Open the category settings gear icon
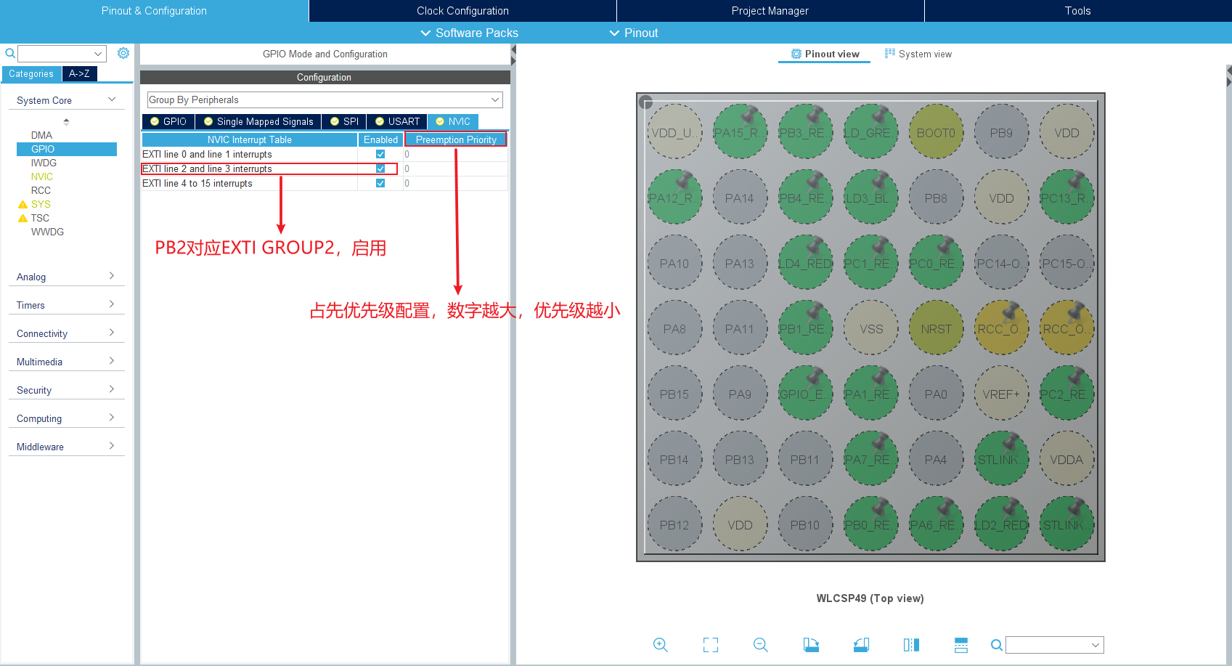The image size is (1232, 666). [123, 53]
